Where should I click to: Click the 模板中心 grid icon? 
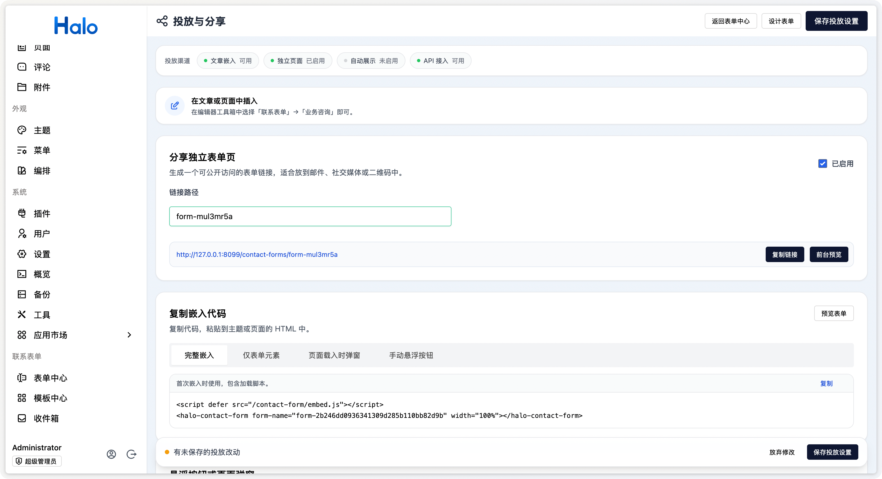click(21, 398)
